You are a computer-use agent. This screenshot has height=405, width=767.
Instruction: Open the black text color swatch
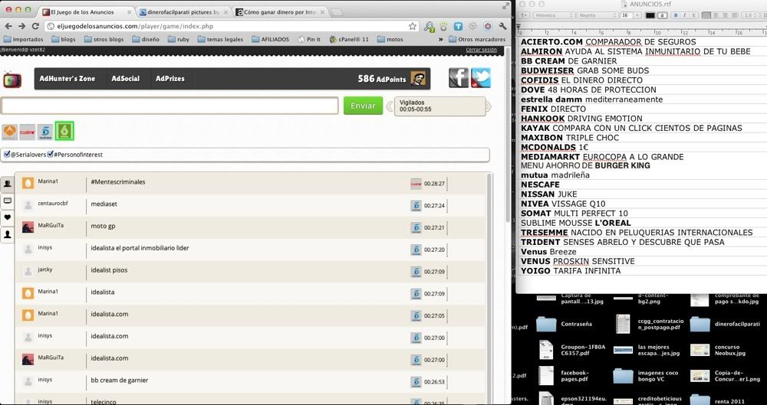point(650,15)
